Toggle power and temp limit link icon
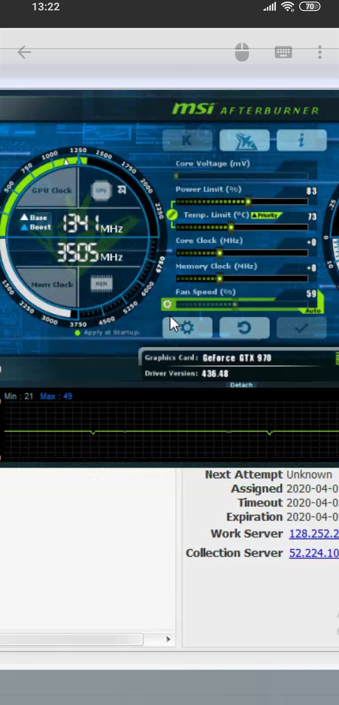The width and height of the screenshot is (339, 705). point(172,215)
